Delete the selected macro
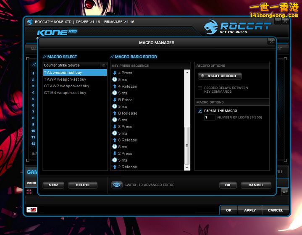302x235 pixels. pyautogui.click(x=83, y=185)
